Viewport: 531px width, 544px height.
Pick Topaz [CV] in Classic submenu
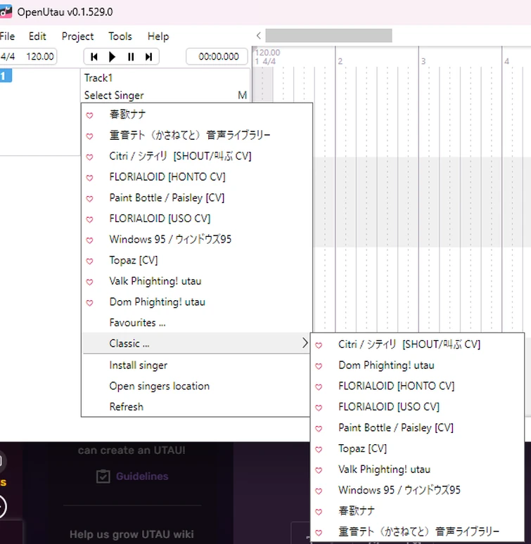tap(363, 448)
